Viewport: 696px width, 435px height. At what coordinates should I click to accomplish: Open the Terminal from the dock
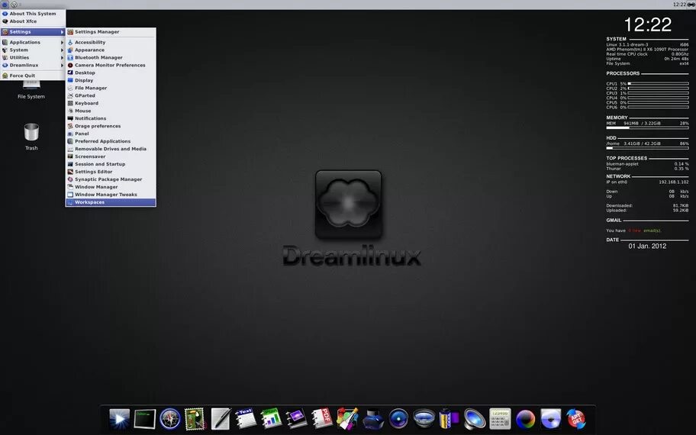coord(145,419)
